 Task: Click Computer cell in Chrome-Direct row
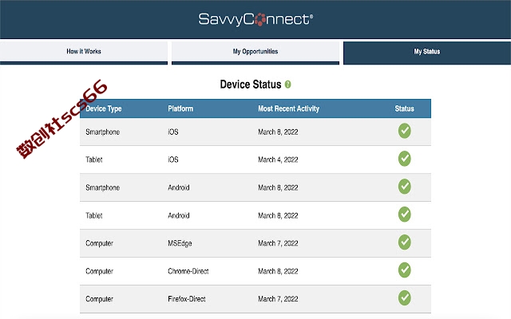coord(99,271)
